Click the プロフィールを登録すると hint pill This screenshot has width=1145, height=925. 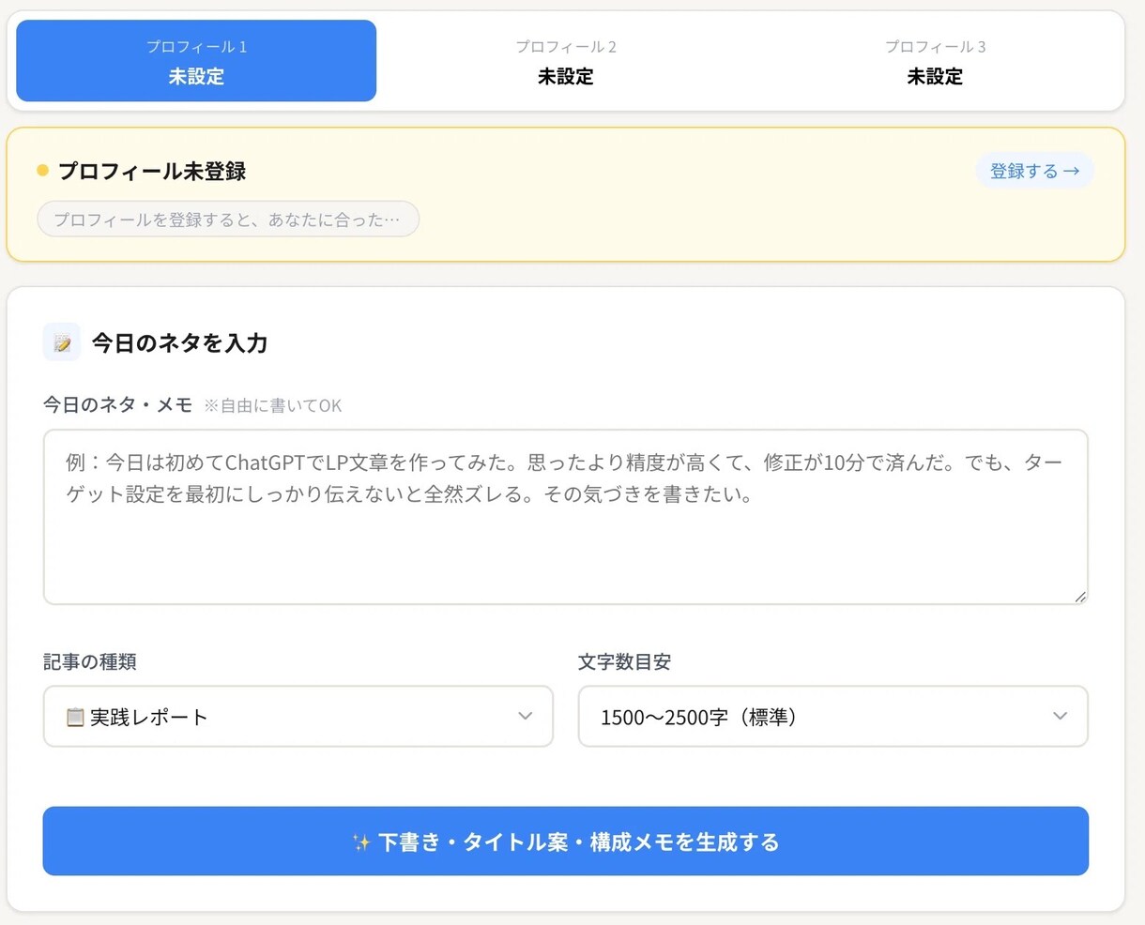click(x=228, y=220)
